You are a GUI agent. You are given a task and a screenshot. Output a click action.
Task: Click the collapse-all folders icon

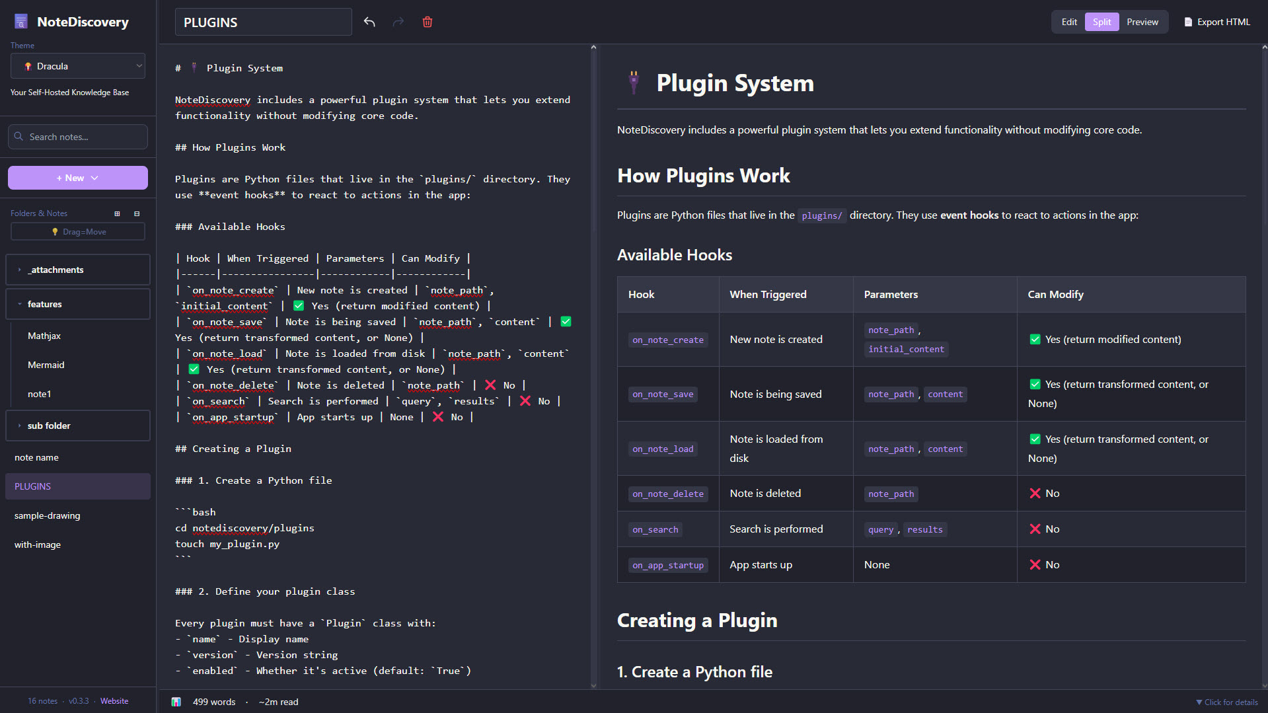tap(137, 213)
